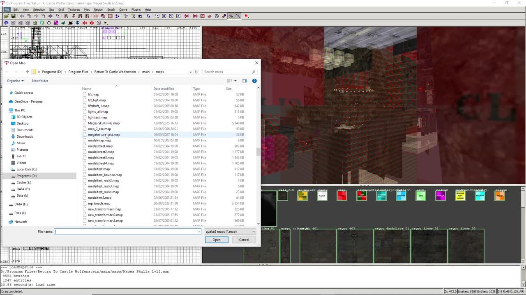
Task: Click the hexagon outline toolbar icon
Action: point(49,23)
